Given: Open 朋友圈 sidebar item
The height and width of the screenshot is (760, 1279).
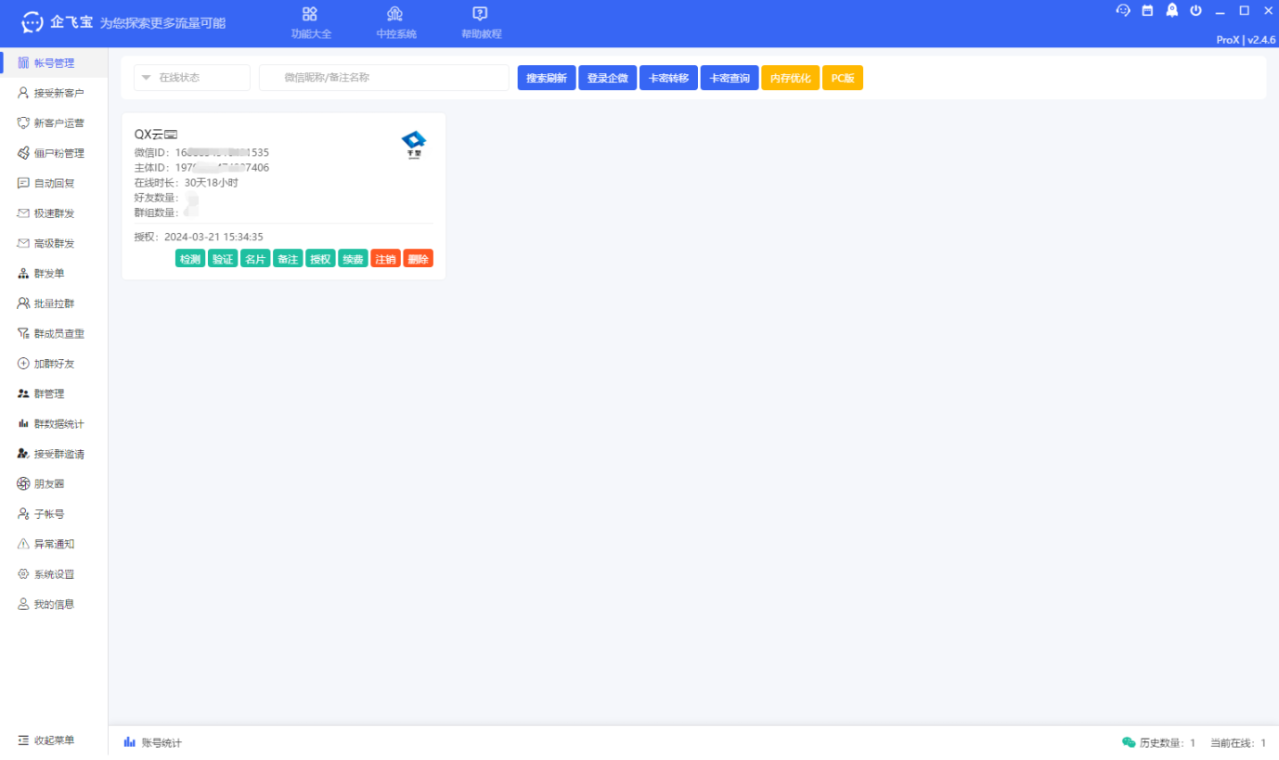Looking at the screenshot, I should point(48,484).
